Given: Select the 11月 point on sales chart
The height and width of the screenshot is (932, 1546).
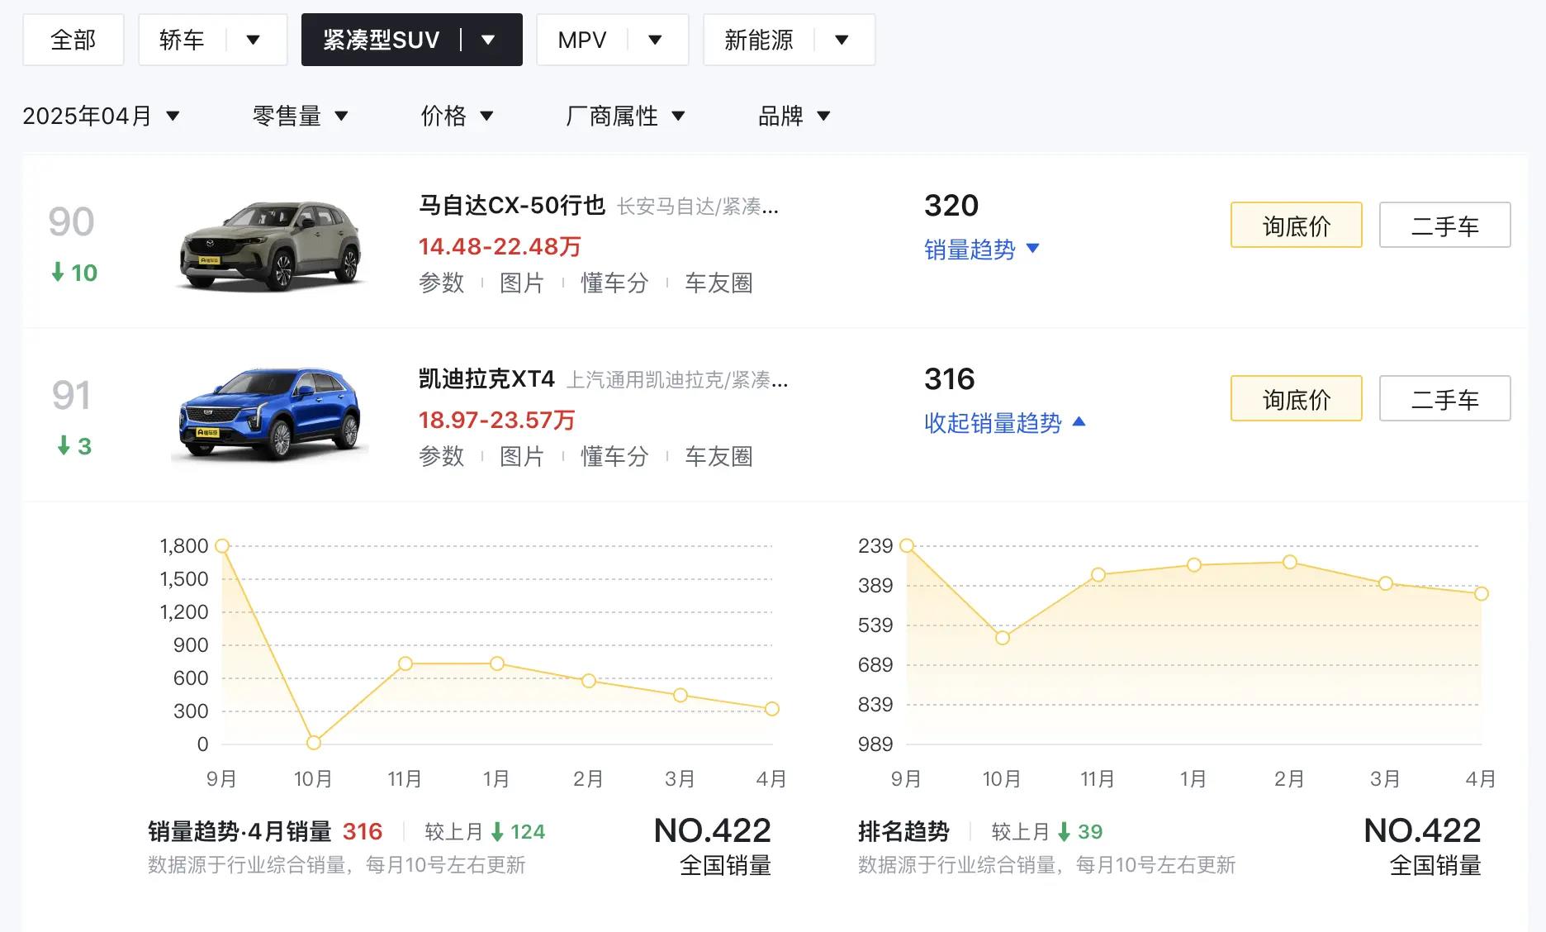Looking at the screenshot, I should 405,663.
